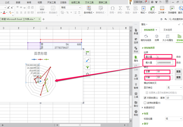This screenshot has height=127, width=183.
Task: Uncheck the logarithmic scale (对数刻度) checkbox
Action: click(x=145, y=98)
